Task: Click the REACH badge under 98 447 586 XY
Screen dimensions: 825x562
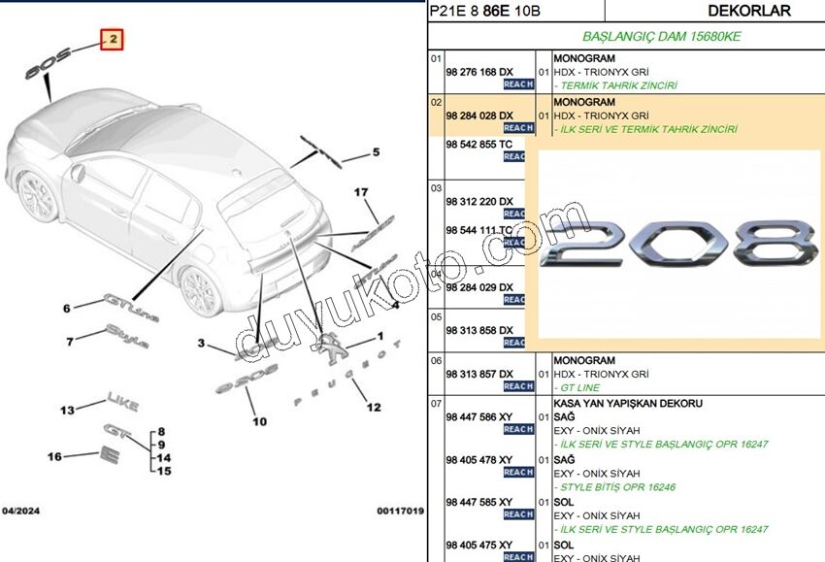Action: pos(519,429)
